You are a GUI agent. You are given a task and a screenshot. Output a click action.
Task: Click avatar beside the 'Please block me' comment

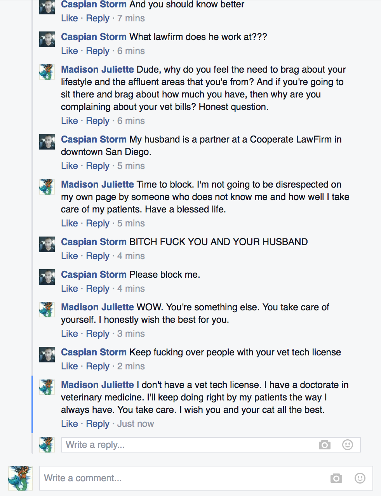pyautogui.click(x=47, y=277)
